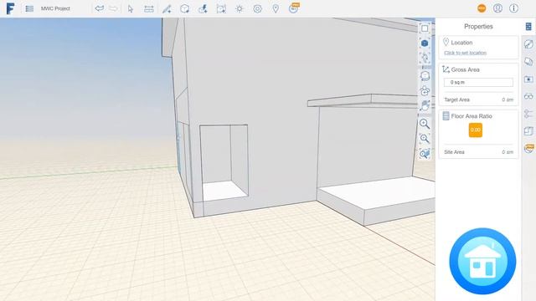Redo the last action
Screen dimensions: 536x301
click(x=113, y=8)
